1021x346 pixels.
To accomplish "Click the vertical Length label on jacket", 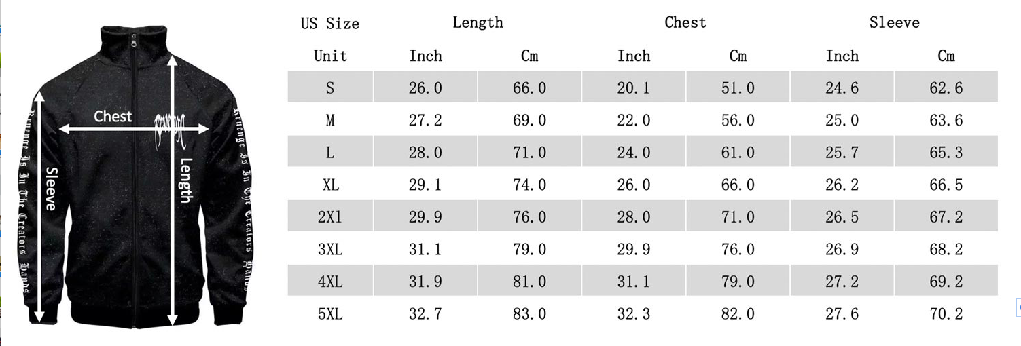I will click(187, 180).
